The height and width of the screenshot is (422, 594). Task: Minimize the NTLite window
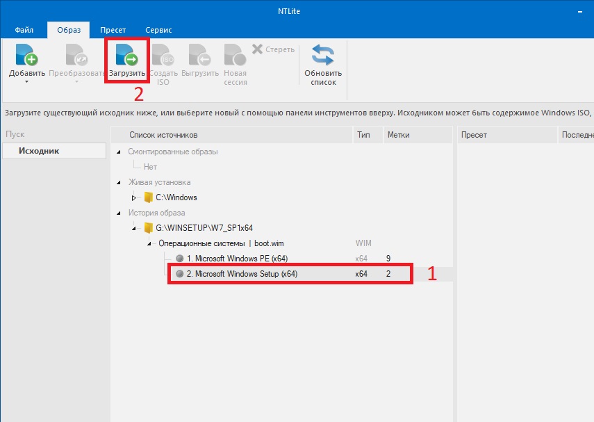580,12
